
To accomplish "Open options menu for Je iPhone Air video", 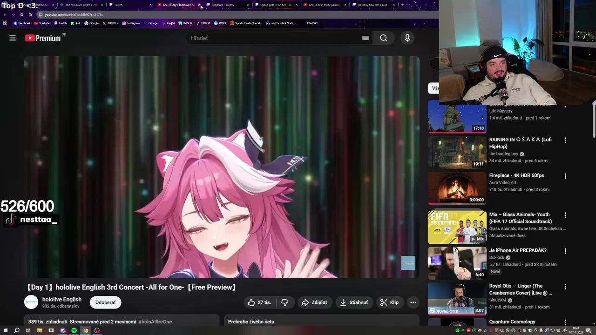I will click(565, 251).
